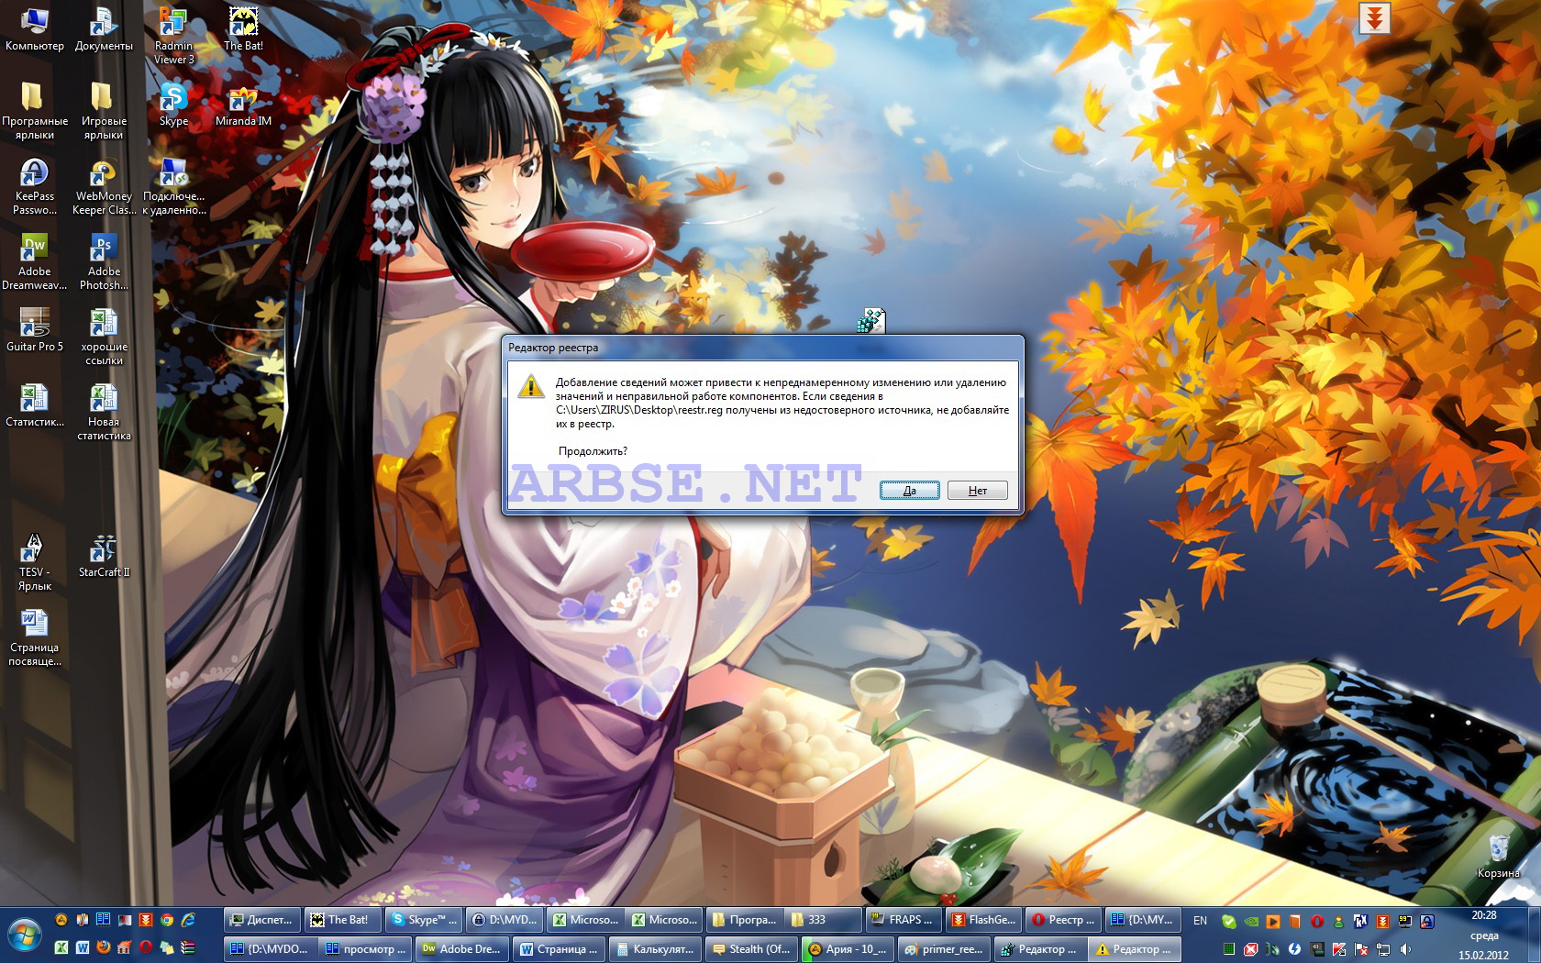Viewport: 1541px width, 963px height.
Task: Switch to the Stealth taskbar window
Action: [x=751, y=949]
